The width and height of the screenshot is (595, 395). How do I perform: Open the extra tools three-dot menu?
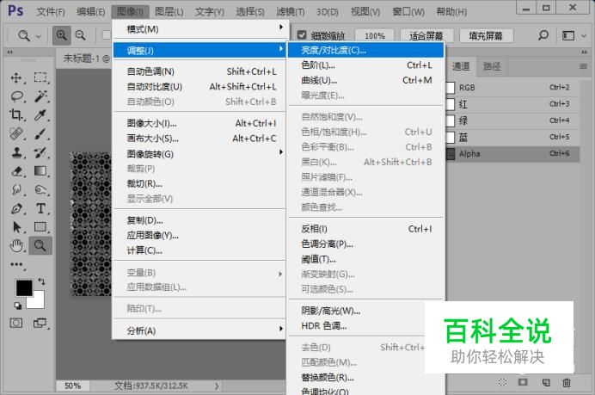pos(16,264)
